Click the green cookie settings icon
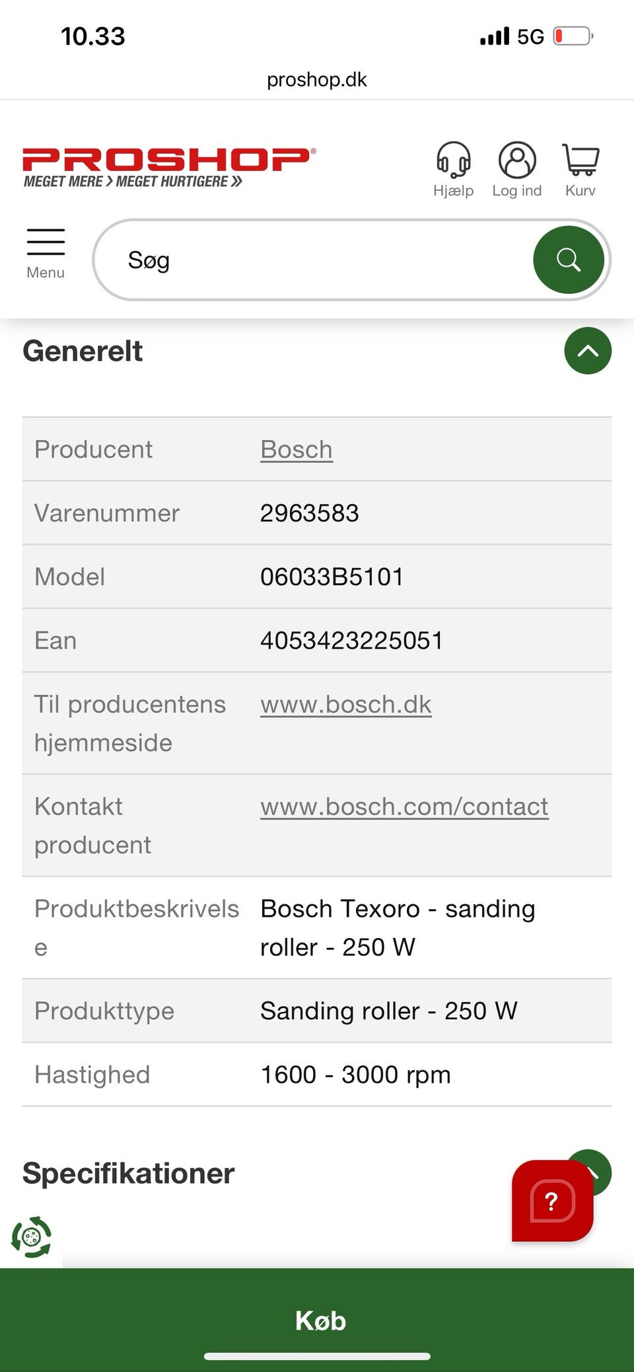Screen dimensions: 634x1372 [31, 1236]
